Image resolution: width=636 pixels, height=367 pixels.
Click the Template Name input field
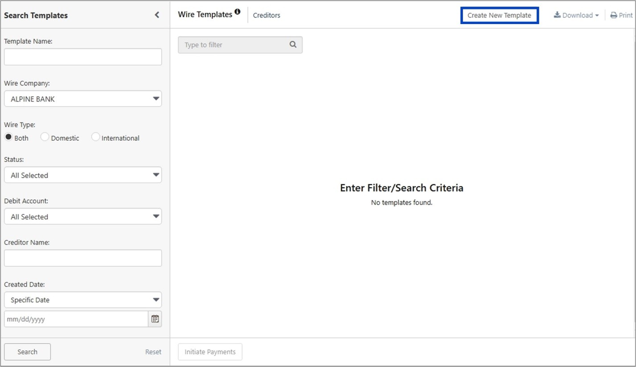click(83, 57)
